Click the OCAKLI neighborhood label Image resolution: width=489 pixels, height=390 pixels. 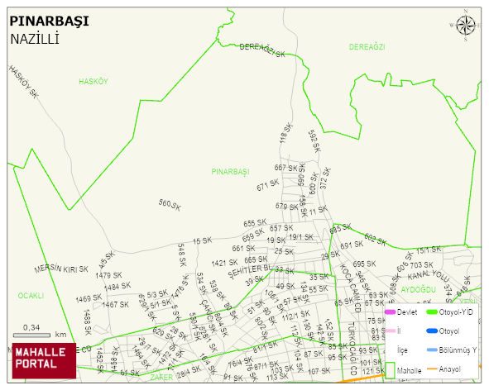[31, 296]
